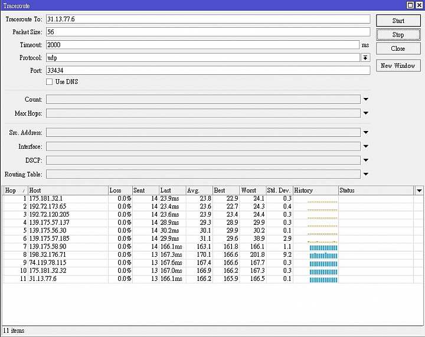Sort by the Best column header
425x337 pixels.
226,191
